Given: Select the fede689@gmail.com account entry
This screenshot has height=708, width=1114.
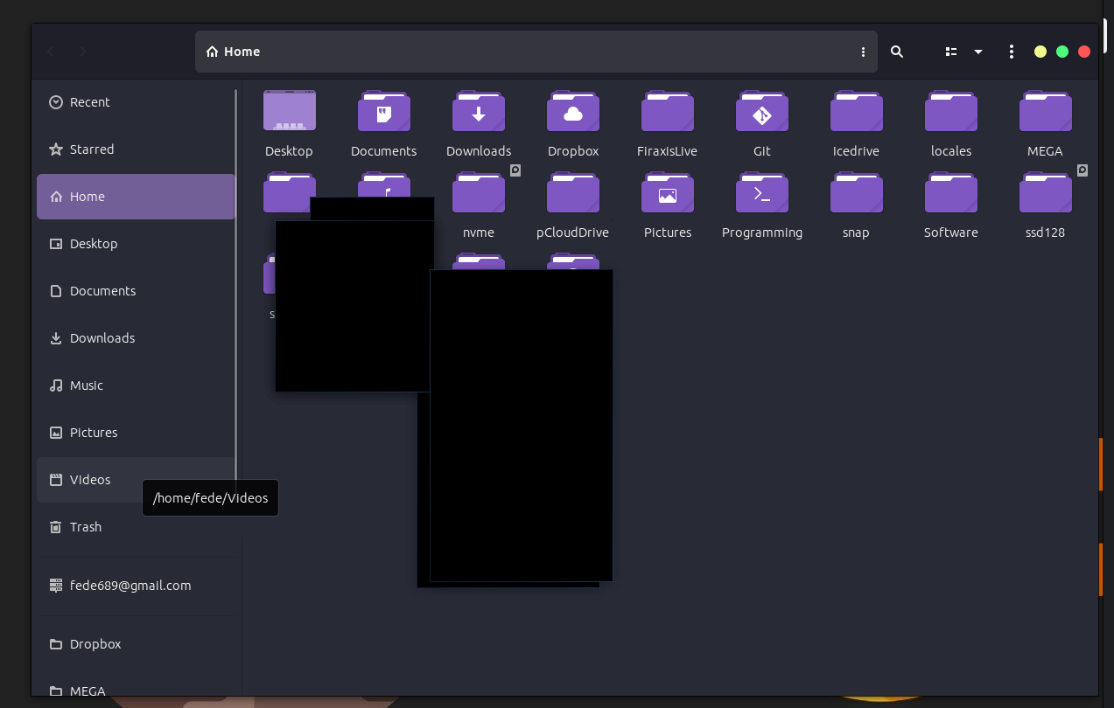Looking at the screenshot, I should tap(130, 585).
